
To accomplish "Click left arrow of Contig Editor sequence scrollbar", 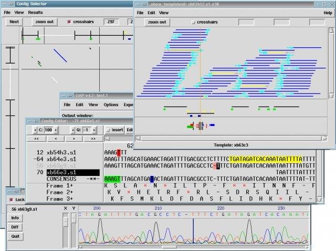I will coord(107,139).
